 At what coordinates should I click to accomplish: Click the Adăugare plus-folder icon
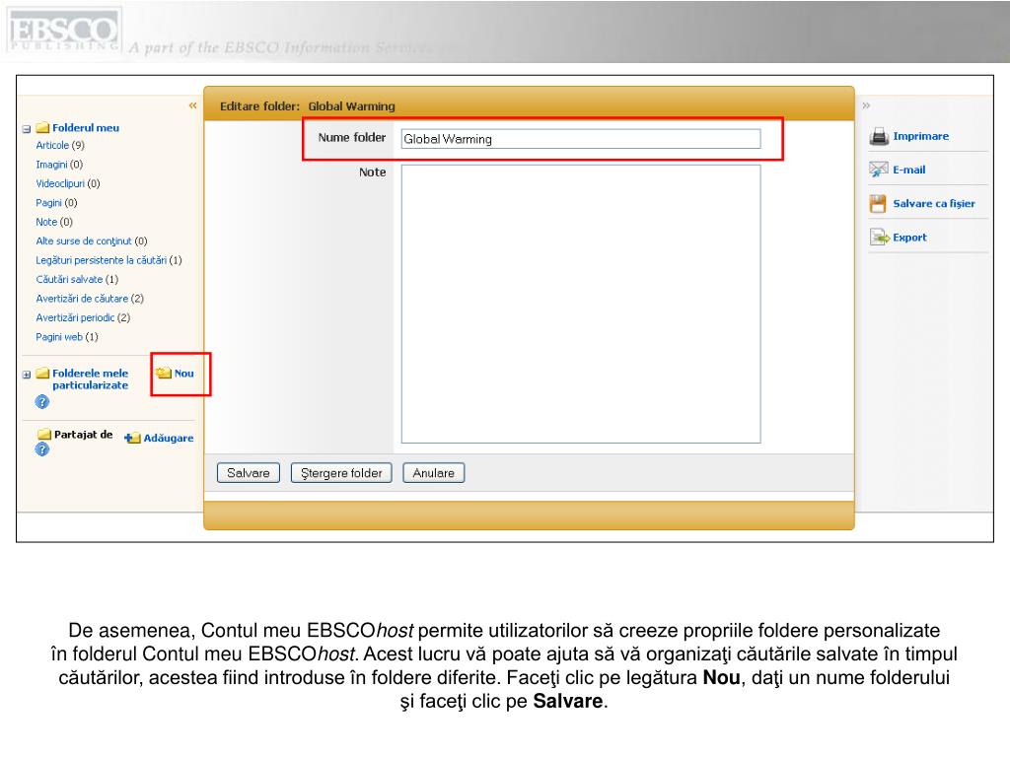point(132,438)
